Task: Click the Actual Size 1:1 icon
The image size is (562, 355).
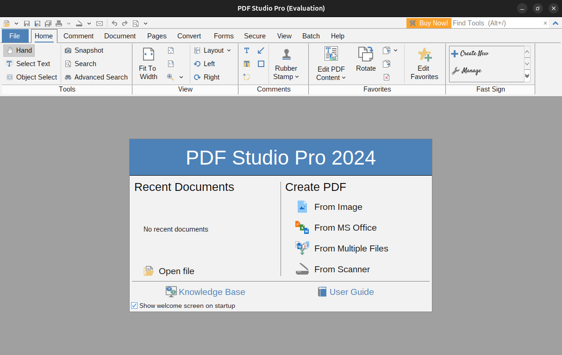Action: coord(171,64)
